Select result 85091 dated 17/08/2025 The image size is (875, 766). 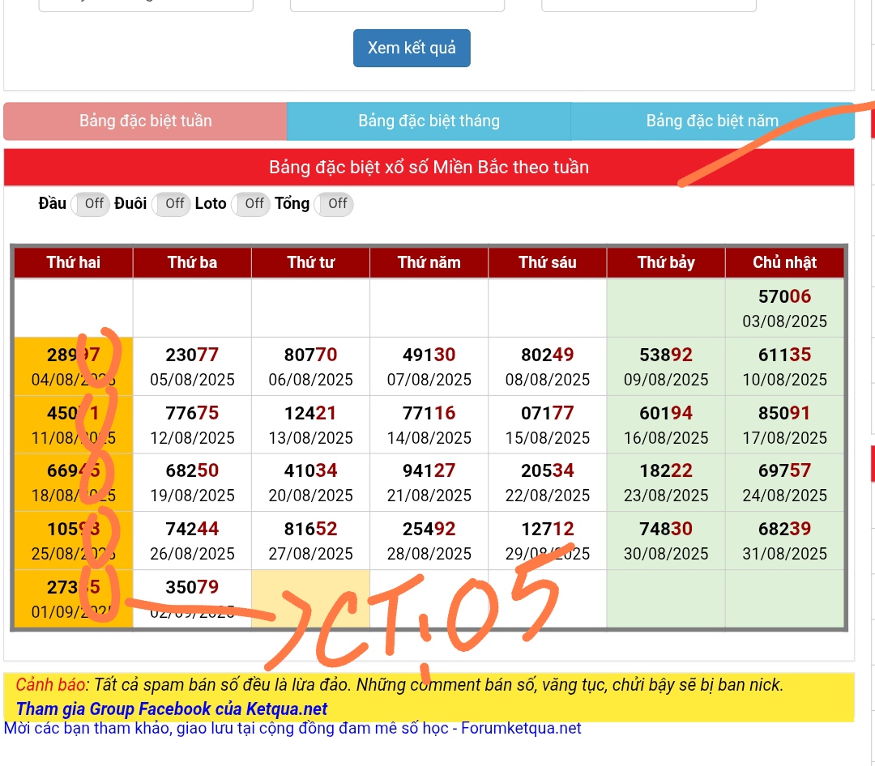point(784,424)
